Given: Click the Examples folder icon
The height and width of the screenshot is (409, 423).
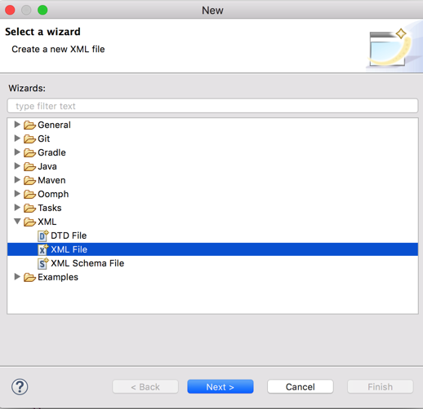Looking at the screenshot, I should (29, 278).
